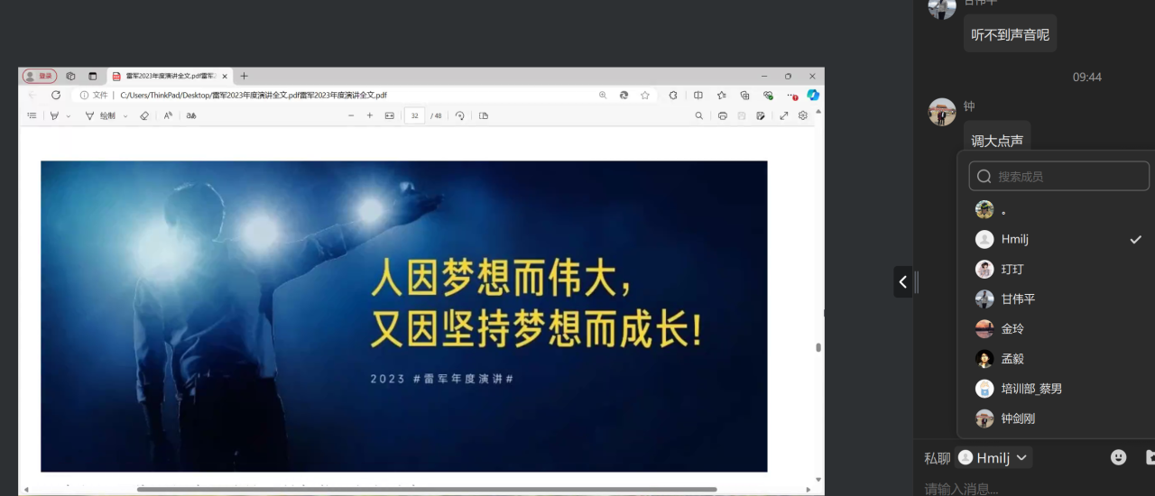Viewport: 1155px width, 496px height.
Task: Open the favorites list
Action: 721,95
